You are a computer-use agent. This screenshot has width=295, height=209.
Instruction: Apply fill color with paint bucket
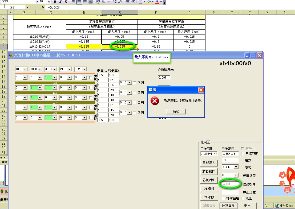pos(149,2)
